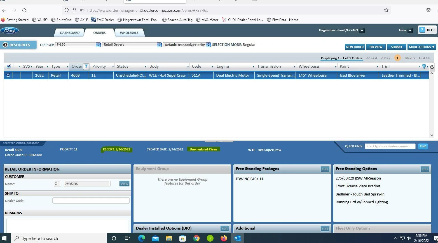Screen dimensions: 438x243
Task: Expand the More Actions menu
Action: [421, 47]
